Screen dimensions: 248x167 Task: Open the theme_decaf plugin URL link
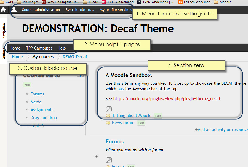[167, 99]
